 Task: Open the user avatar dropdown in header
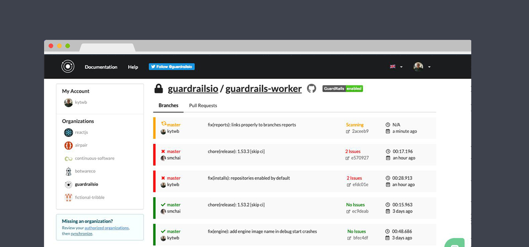(x=422, y=67)
